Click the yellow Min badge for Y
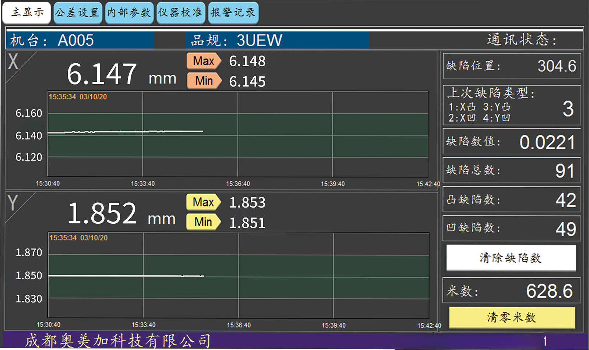 pos(203,222)
